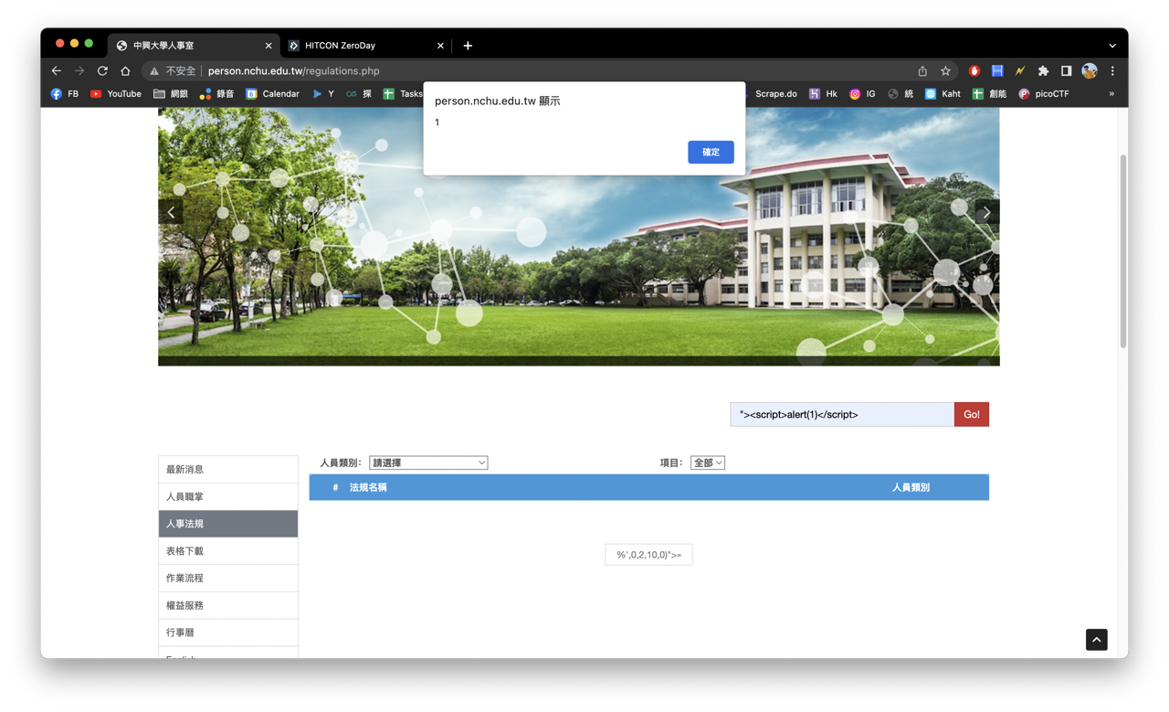
Task: Open the 錄音 bookmark
Action: [217, 93]
